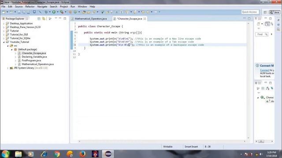Viewport: 282px width, 158px height.
Task: Click the Save toolbar icon
Action: tap(19, 12)
